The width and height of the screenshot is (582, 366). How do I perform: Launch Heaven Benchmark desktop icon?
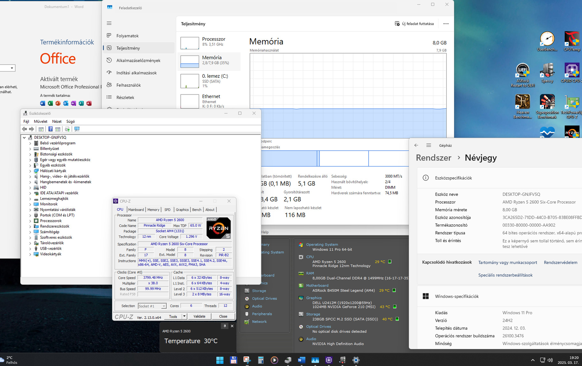tap(523, 107)
